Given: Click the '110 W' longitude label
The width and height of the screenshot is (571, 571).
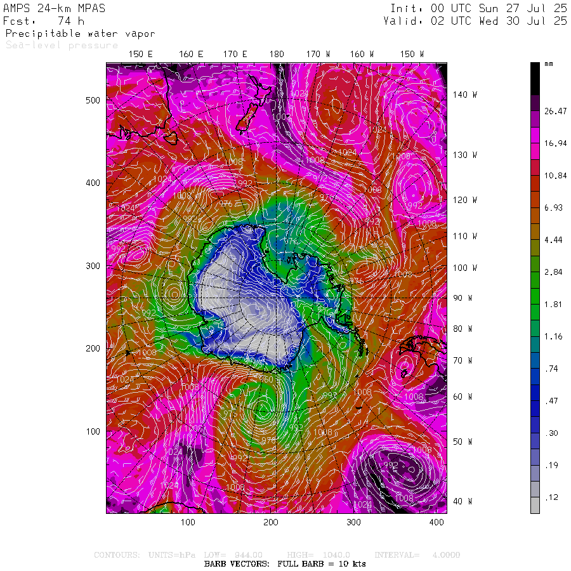Looking at the screenshot, I should 464,236.
